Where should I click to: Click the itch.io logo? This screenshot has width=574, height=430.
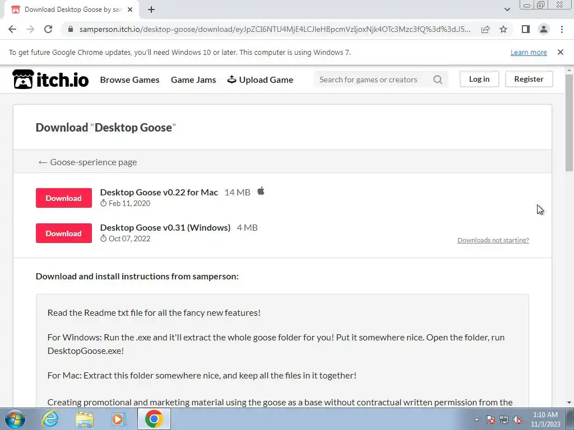[x=50, y=80]
